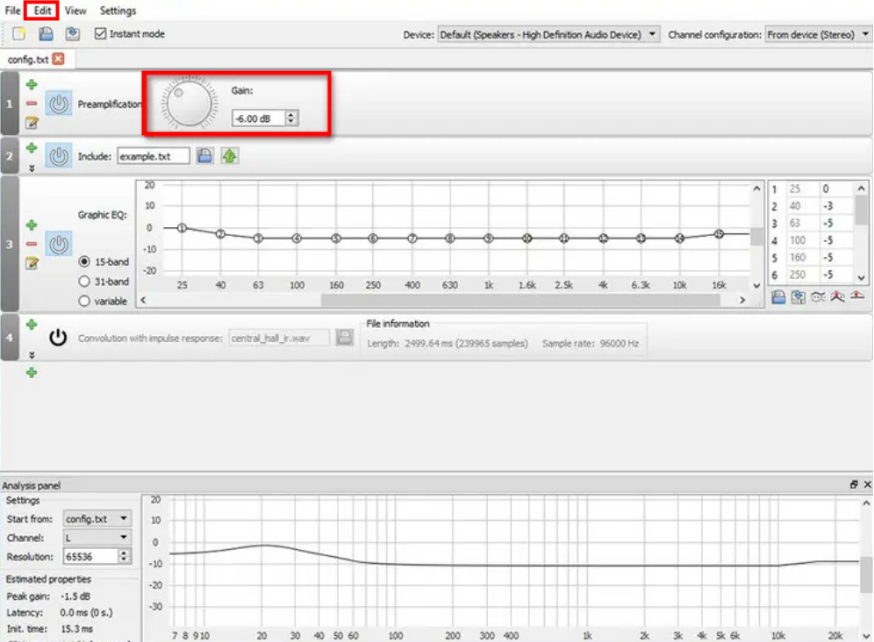Toggle power for the Include filter
The image size is (874, 642).
coord(59,157)
